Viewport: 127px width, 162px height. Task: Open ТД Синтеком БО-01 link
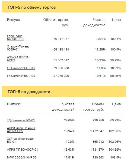(x=21, y=120)
